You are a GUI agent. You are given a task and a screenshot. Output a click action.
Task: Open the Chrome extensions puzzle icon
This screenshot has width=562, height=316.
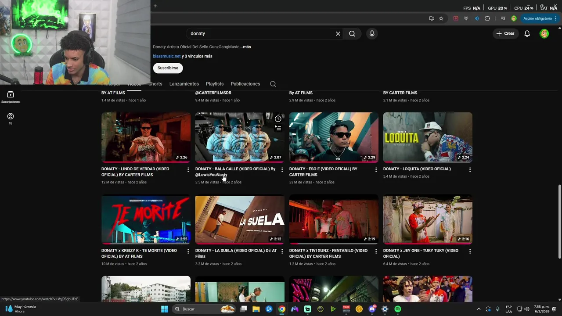pos(487,18)
